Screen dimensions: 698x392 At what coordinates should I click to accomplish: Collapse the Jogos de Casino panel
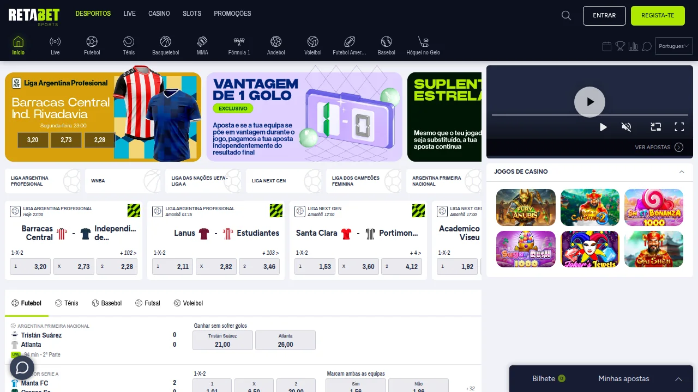pos(682,171)
